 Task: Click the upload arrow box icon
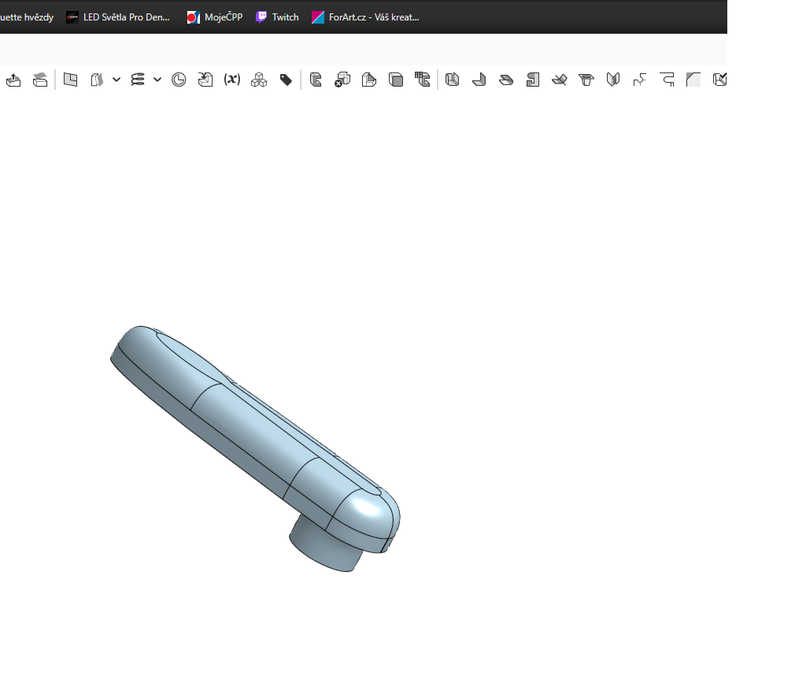tap(13, 80)
